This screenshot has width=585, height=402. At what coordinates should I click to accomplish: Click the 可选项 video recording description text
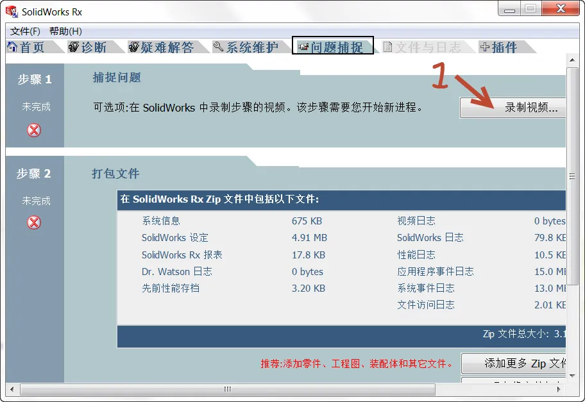[258, 108]
